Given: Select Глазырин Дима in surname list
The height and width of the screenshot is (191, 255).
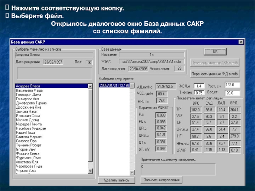Looking at the screenshot, I should click(x=28, y=95).
